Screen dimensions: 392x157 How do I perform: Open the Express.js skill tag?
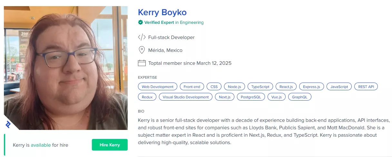(311, 87)
